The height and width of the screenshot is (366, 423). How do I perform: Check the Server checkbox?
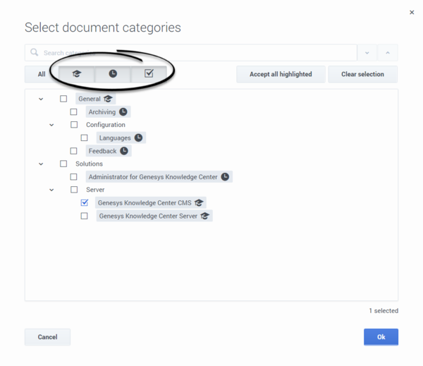point(74,190)
